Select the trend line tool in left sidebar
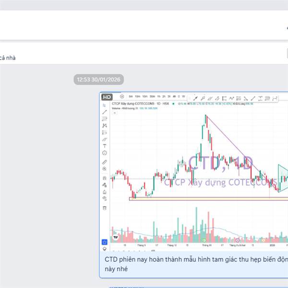This screenshot has width=288, height=288. click(x=105, y=112)
